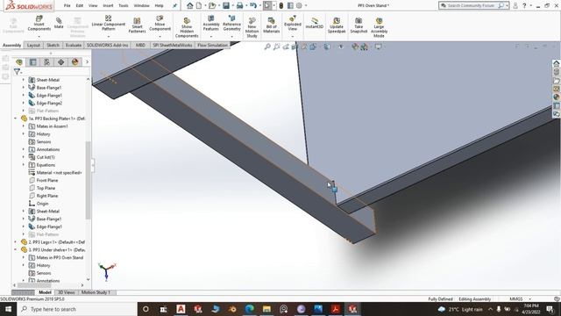Viewport: 561px width, 316px height.
Task: Open the Flow Simulation tab
Action: 212,45
